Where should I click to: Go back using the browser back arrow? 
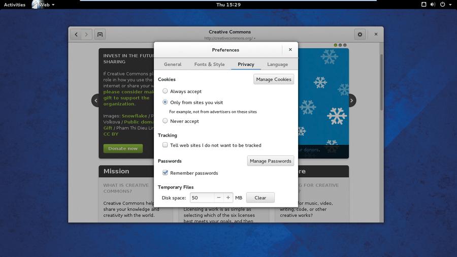click(x=76, y=35)
